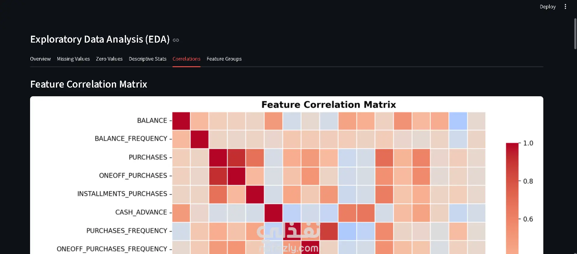Screen dimensions: 577x254
Task: Switch to the Overview tab
Action: click(x=40, y=59)
